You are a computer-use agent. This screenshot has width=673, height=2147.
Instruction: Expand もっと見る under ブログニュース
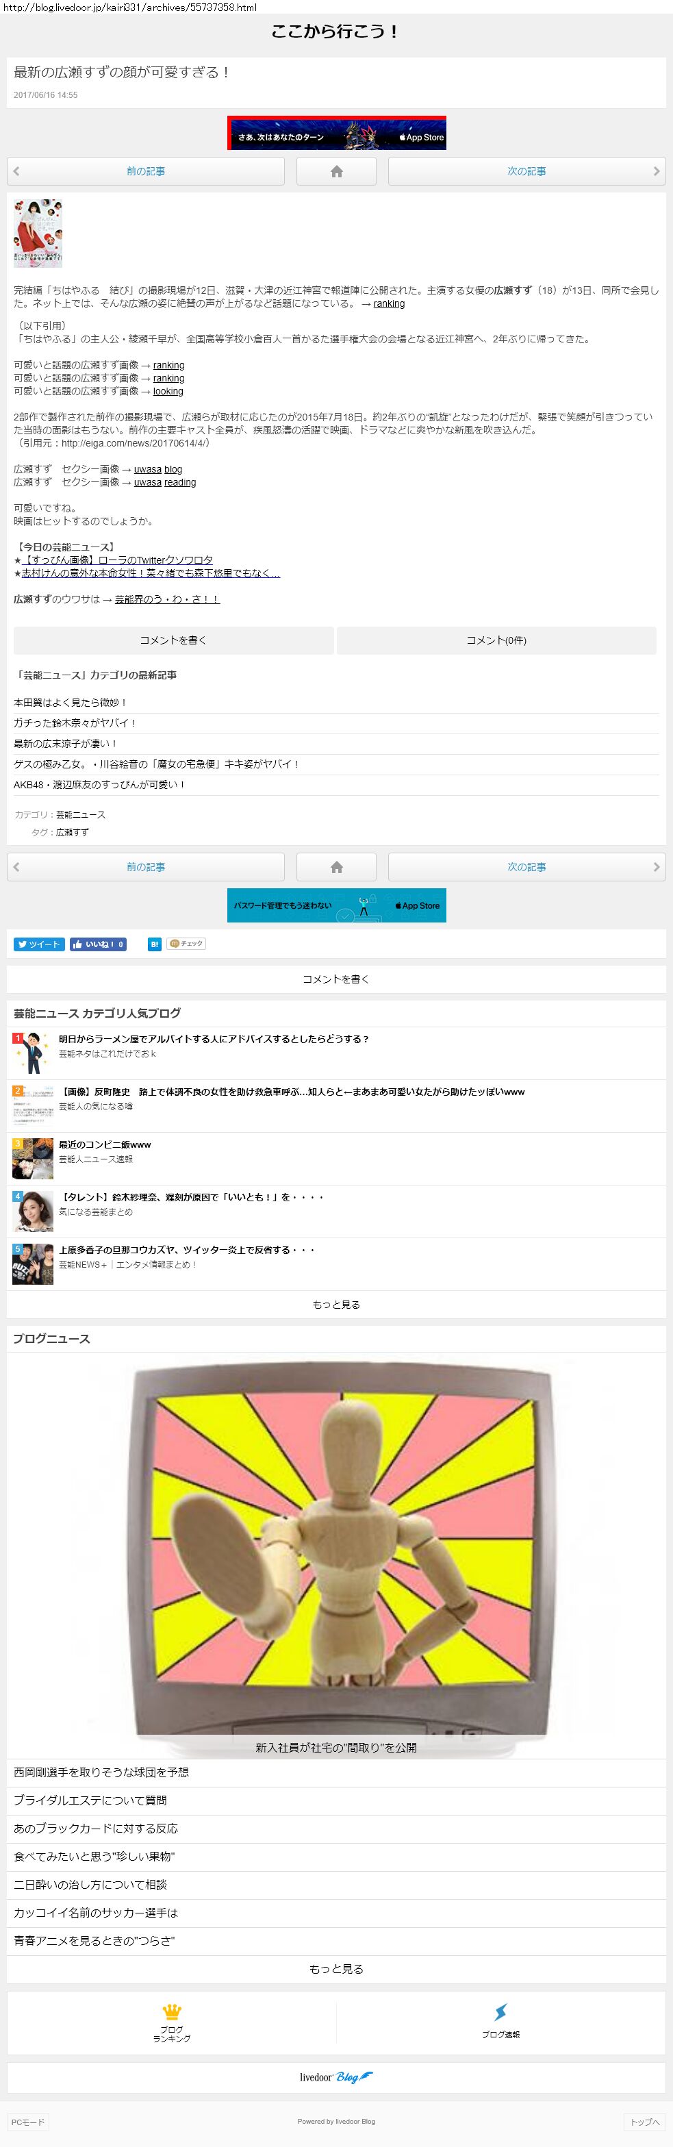(x=337, y=1969)
